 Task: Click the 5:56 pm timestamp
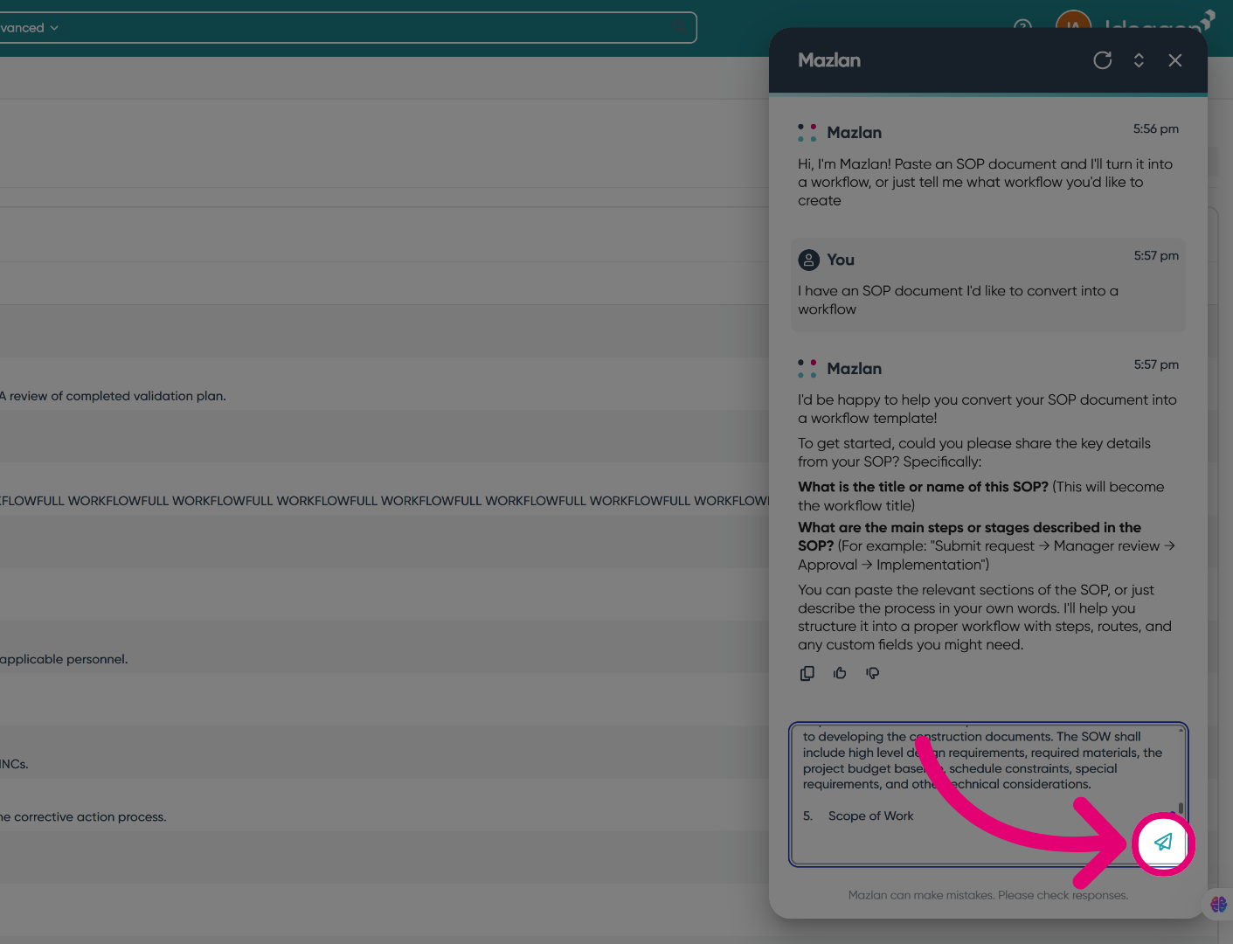pyautogui.click(x=1156, y=128)
